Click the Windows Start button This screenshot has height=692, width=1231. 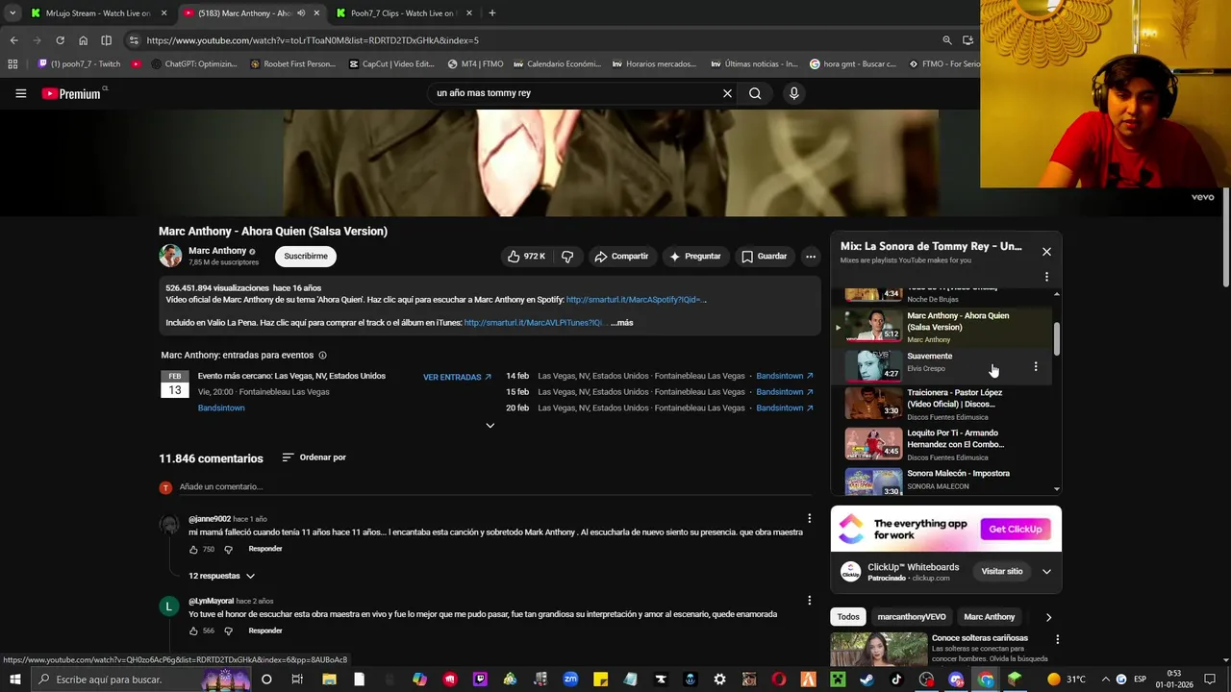click(14, 680)
